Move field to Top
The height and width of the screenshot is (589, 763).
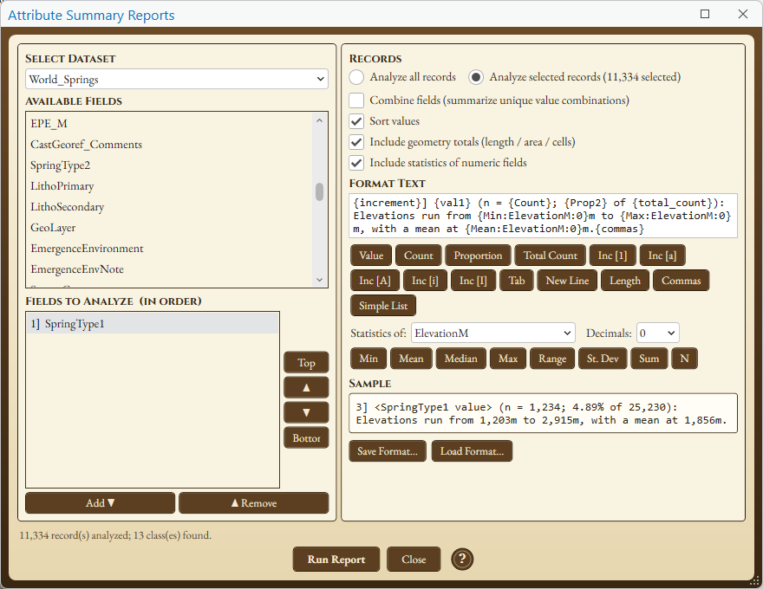[306, 363]
